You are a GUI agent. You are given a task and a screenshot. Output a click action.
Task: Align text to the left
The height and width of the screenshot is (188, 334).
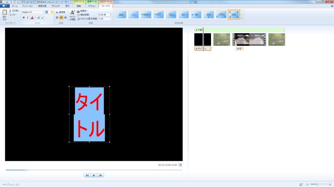(x=57, y=18)
